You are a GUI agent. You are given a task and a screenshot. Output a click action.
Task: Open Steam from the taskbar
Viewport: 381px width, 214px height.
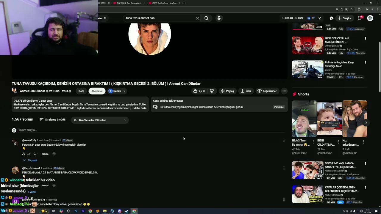pos(127,211)
